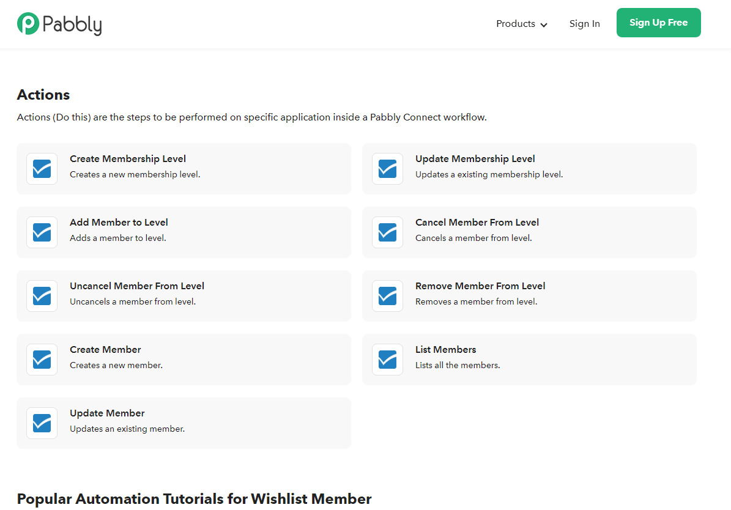This screenshot has width=731, height=510.
Task: Click 'Uncancels a member from level.' description
Action: point(133,301)
